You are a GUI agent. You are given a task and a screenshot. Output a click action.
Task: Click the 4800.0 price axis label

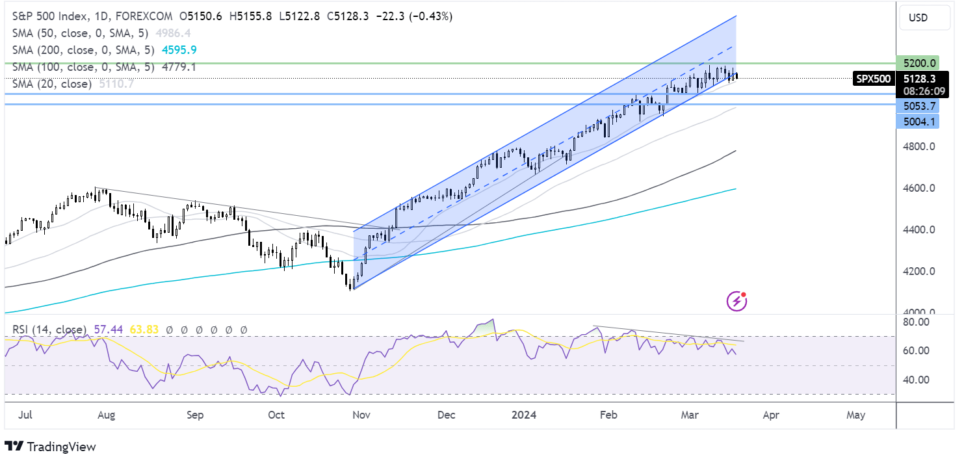point(918,147)
